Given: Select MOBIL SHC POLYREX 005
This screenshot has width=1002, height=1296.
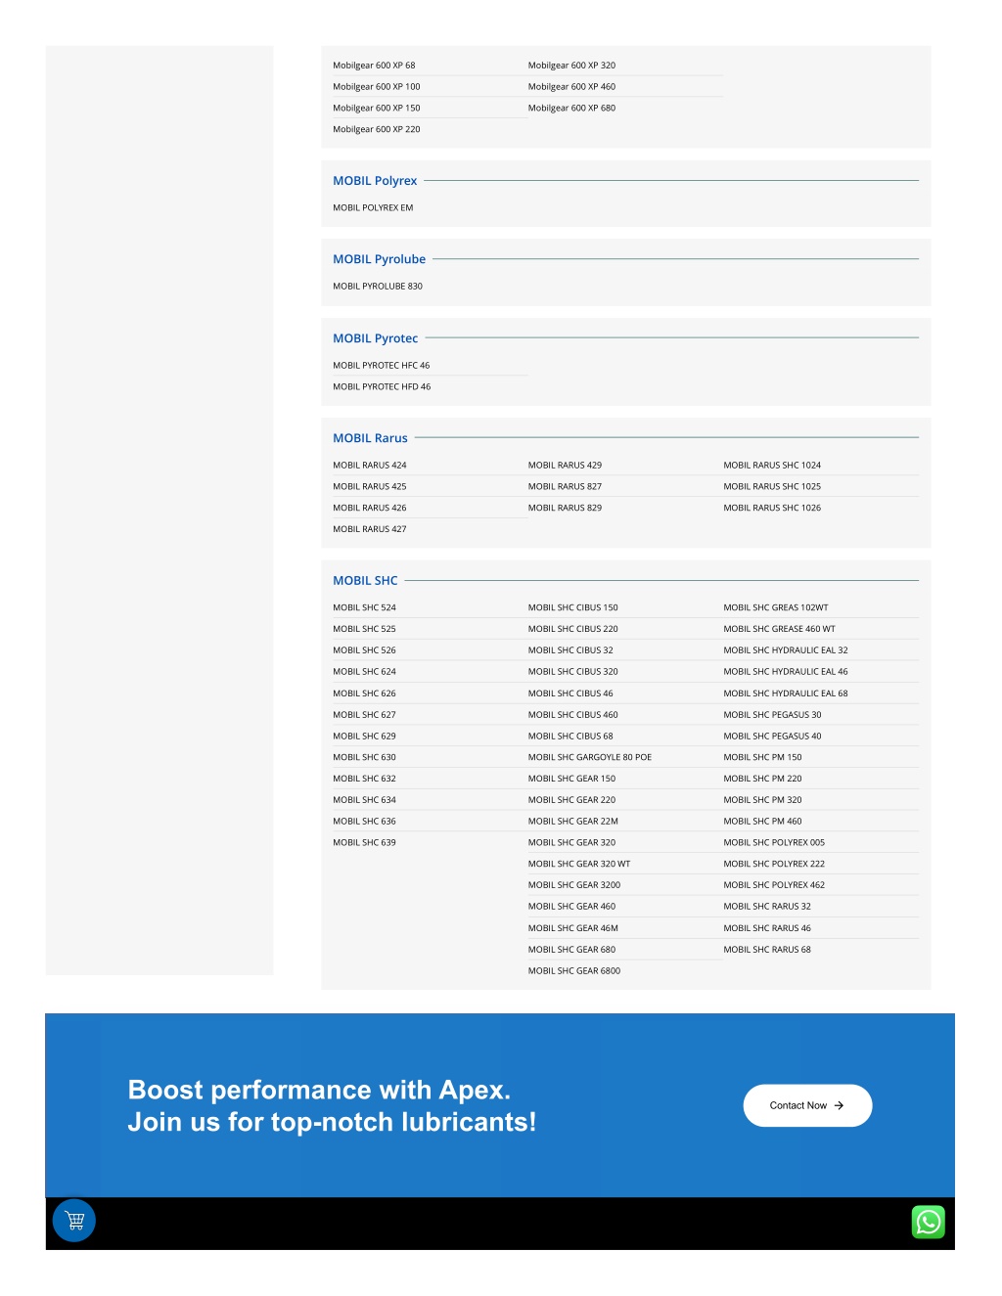Looking at the screenshot, I should click(x=774, y=843).
